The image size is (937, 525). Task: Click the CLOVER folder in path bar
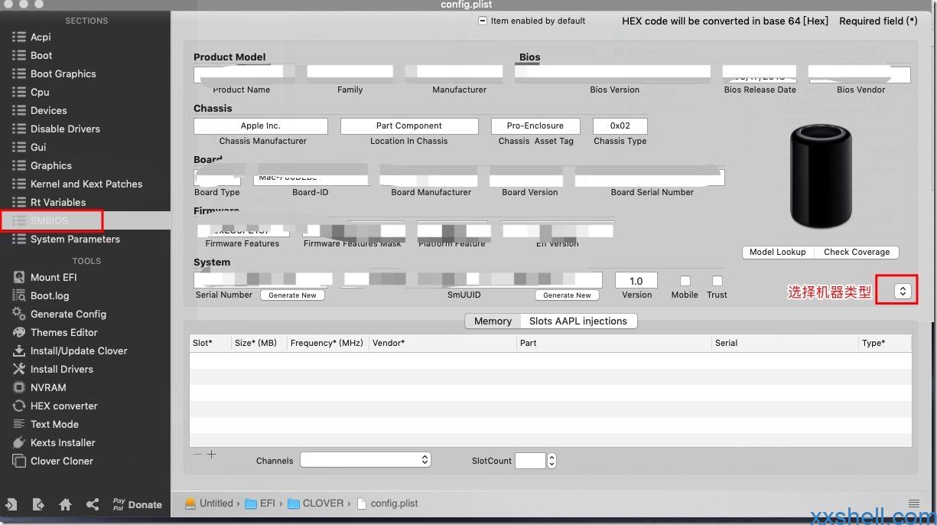(315, 504)
